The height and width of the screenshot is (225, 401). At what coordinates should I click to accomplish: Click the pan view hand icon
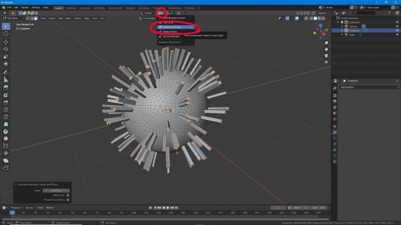point(326,49)
